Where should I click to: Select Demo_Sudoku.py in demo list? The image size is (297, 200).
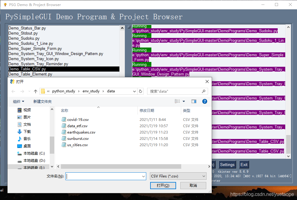(x=24, y=38)
